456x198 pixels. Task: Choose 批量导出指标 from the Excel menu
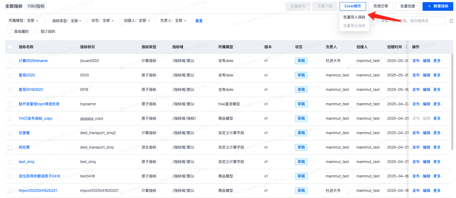(x=354, y=26)
